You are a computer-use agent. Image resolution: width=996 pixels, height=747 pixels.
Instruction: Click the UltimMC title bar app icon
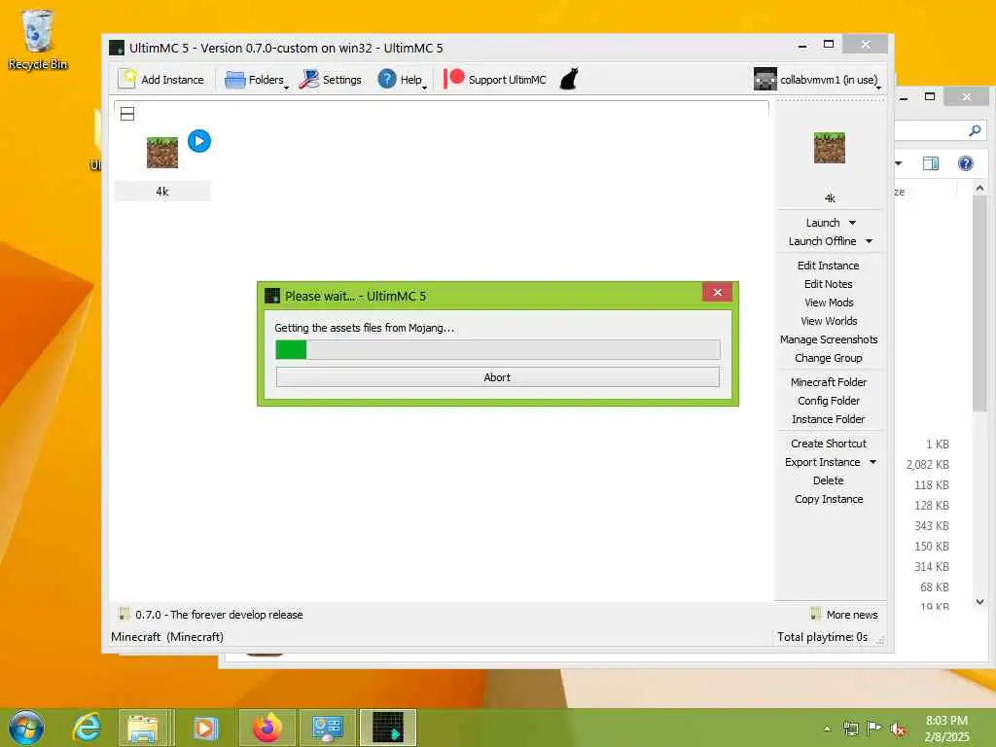117,48
